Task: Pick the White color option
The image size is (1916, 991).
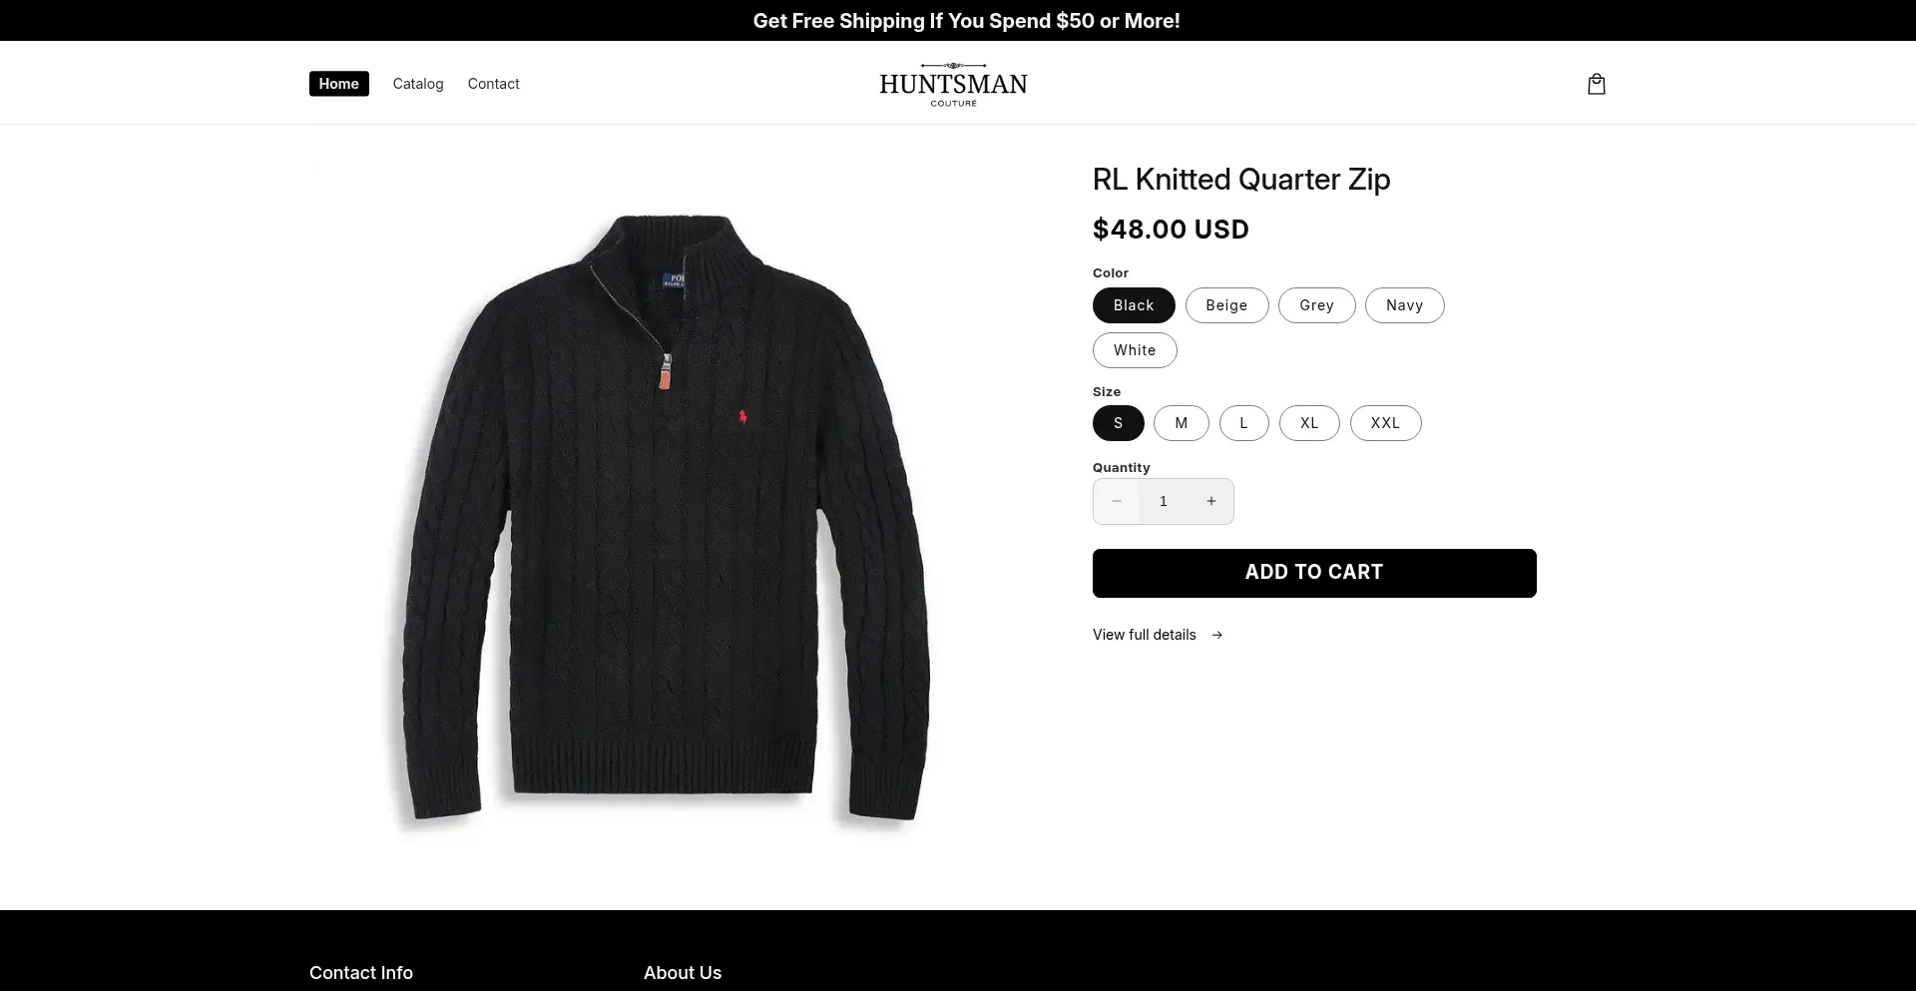Action: (1135, 350)
